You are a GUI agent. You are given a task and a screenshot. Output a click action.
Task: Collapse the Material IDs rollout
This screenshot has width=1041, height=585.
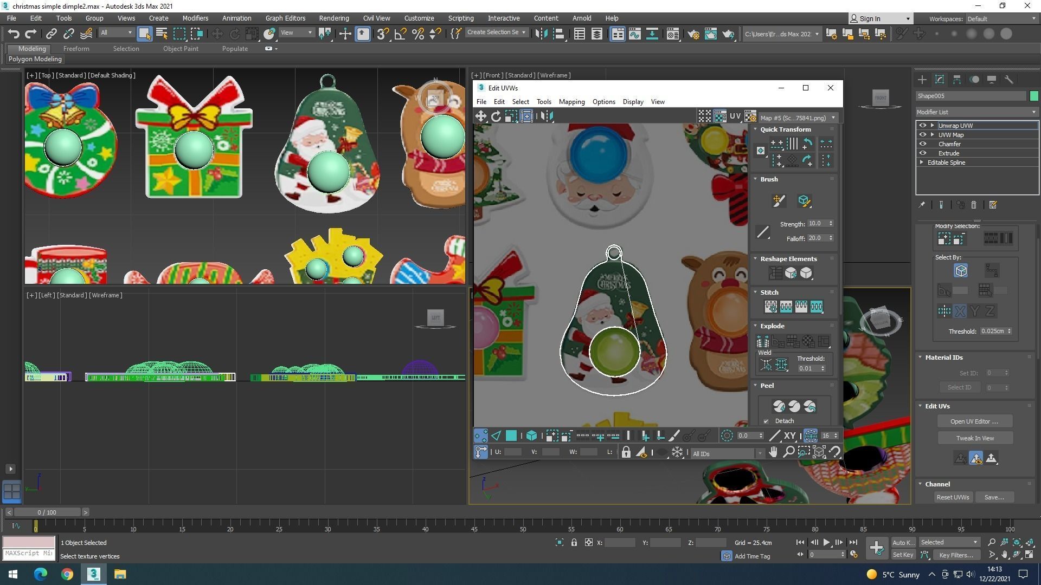point(920,357)
